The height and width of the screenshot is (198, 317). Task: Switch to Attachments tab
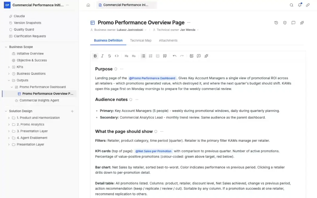pos(168,40)
